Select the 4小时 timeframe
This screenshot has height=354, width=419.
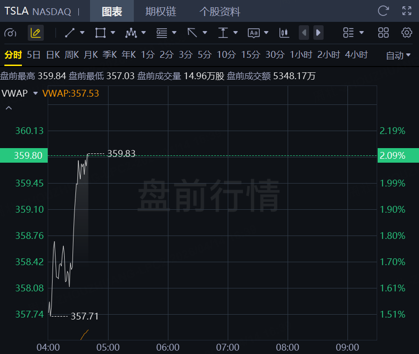[x=356, y=55]
